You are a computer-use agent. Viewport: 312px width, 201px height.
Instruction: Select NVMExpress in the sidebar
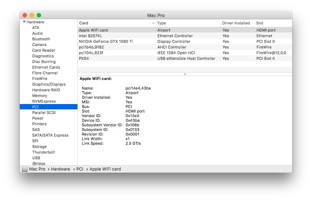tap(44, 101)
